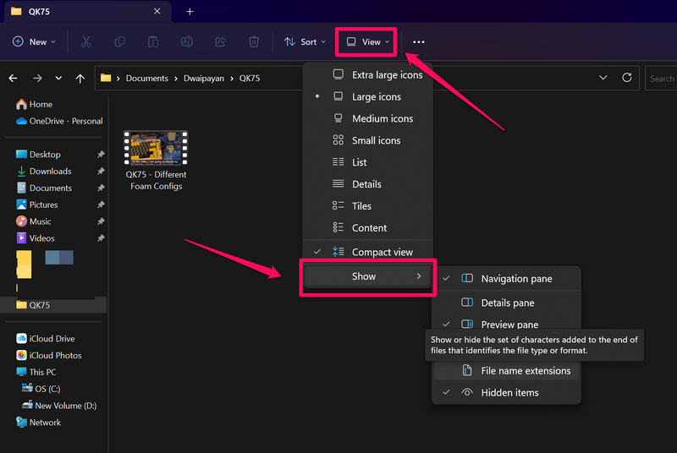Select Extra large icons view
Viewport: 677px width, 453px height.
tap(386, 74)
